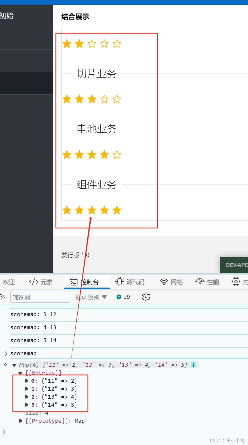Expand entry 1 "12" => 3

(27, 389)
